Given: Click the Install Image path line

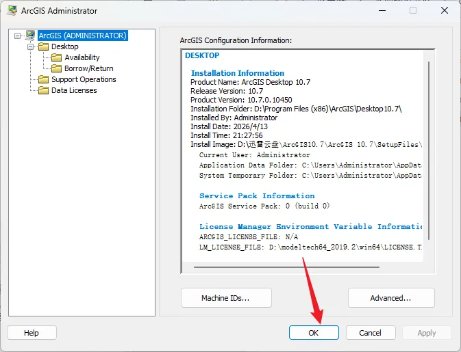Looking at the screenshot, I should [306, 144].
